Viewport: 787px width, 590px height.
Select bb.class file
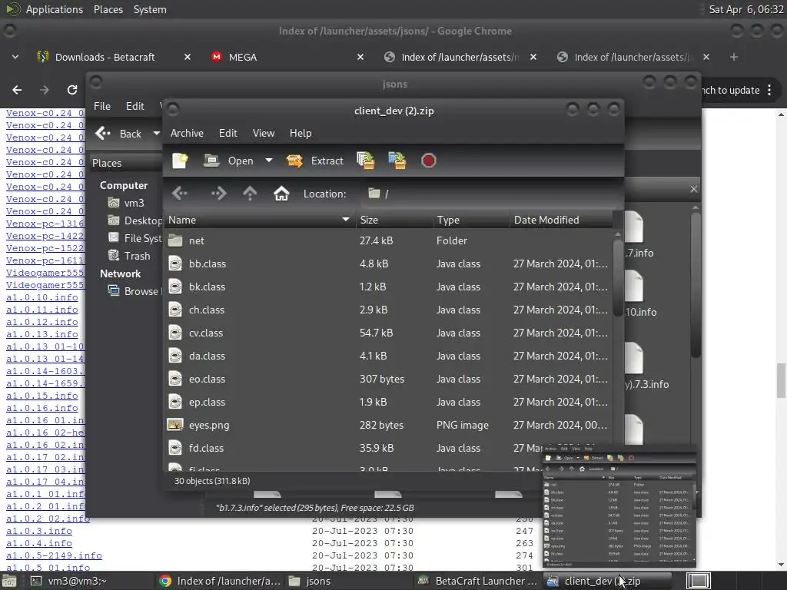[x=389, y=264]
